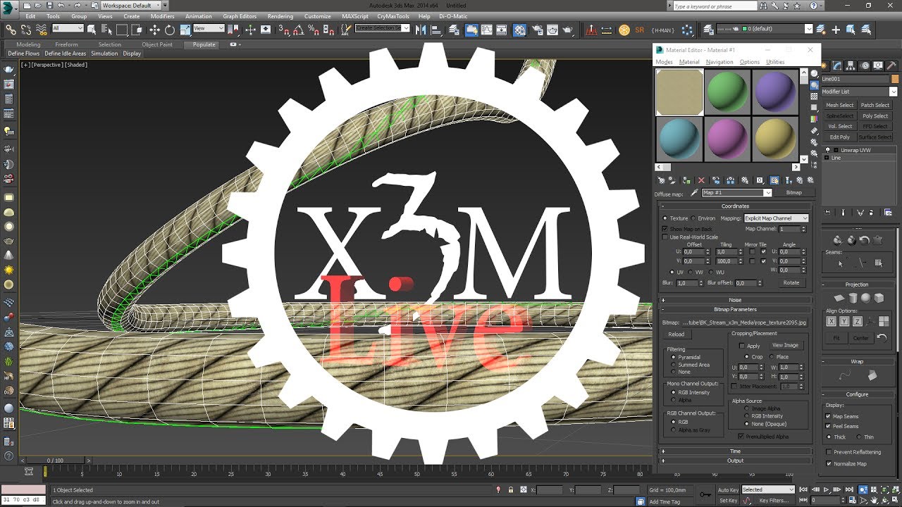Toggle the Percent Snap icon
This screenshot has height=507, width=902.
point(312,30)
